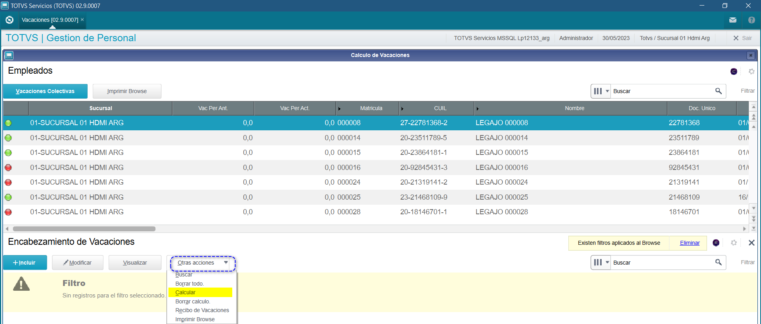Click the TOTVS home logo icon
761x324 pixels.
coord(10,20)
